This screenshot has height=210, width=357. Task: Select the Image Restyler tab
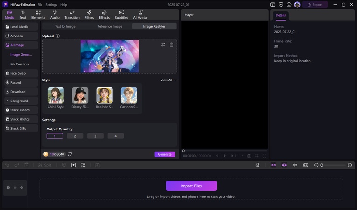tap(154, 27)
